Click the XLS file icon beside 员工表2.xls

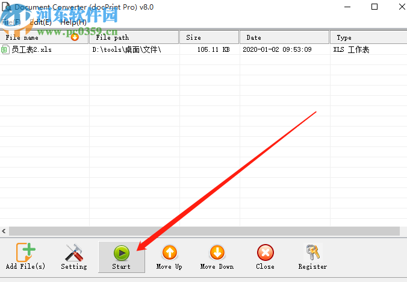(x=5, y=49)
